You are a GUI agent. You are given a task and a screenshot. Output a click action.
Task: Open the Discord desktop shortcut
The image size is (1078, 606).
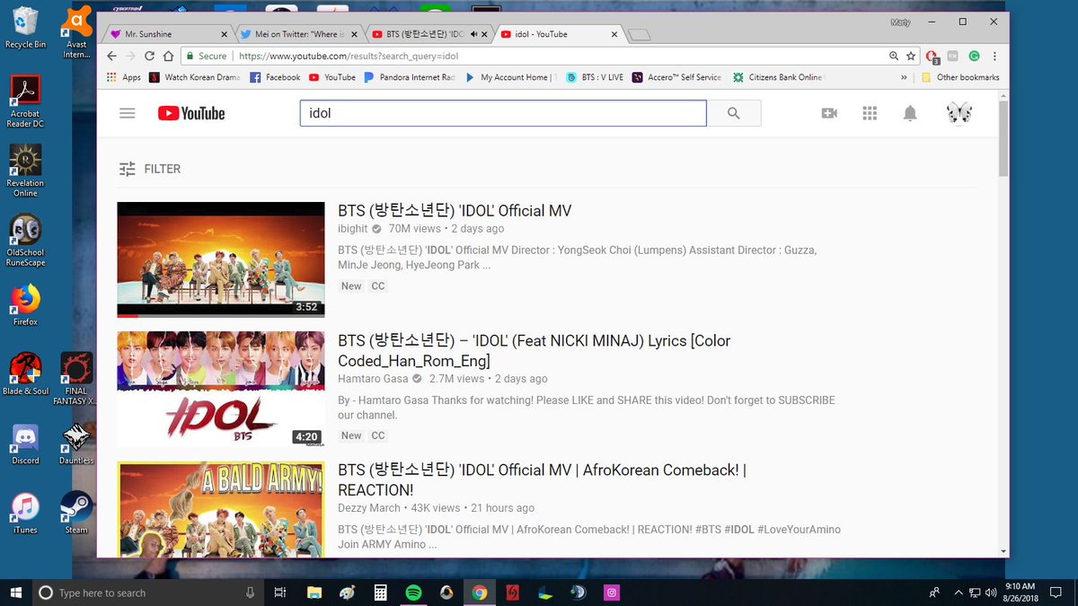pyautogui.click(x=25, y=444)
